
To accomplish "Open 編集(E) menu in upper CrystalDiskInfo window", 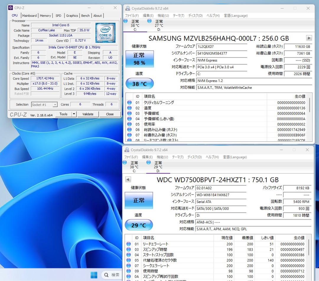I will 148,16.
